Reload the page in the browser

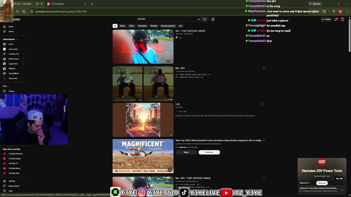tap(17, 11)
